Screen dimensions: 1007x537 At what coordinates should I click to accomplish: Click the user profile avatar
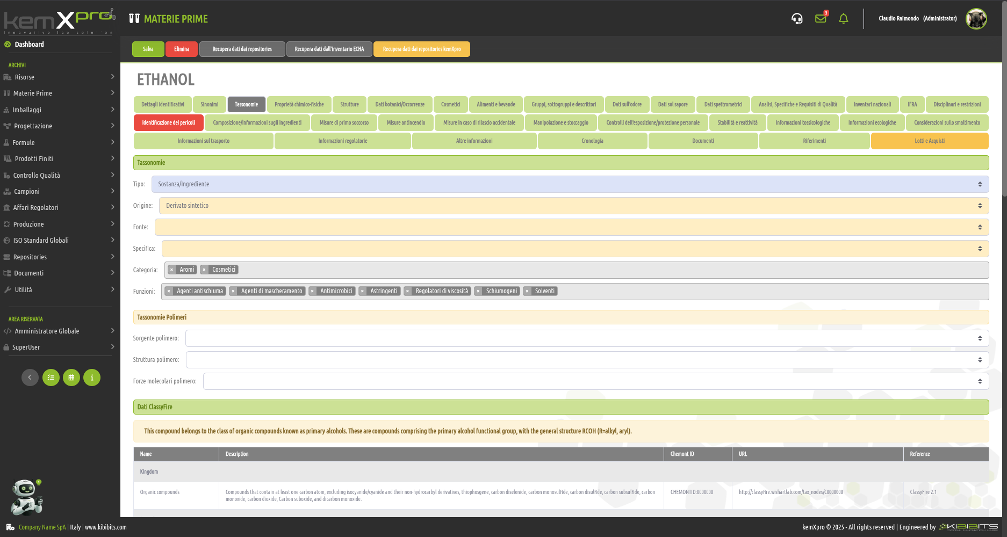pos(976,19)
